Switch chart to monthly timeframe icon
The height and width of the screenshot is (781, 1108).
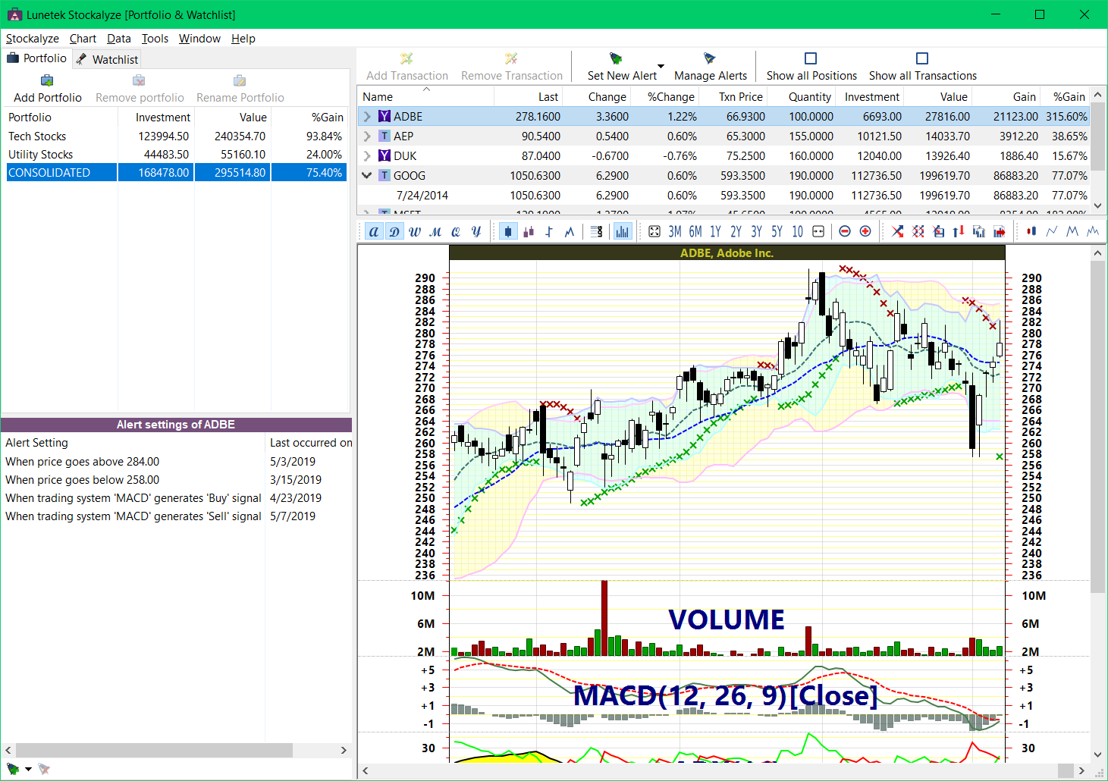(x=435, y=231)
